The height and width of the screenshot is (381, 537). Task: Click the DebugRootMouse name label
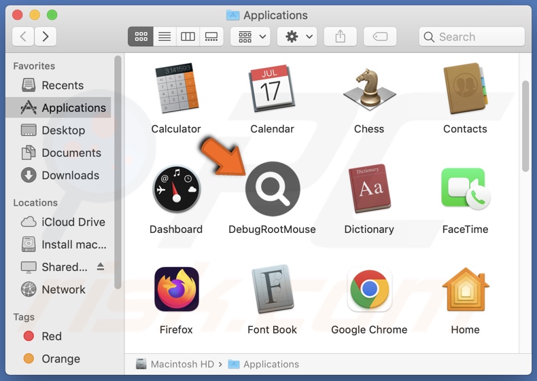point(273,229)
